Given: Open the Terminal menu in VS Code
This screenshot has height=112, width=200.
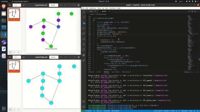Looking at the screenshot, I should pos(112,8).
